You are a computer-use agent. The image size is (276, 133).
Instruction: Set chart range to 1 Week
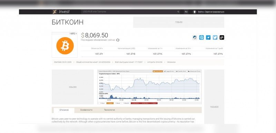pyautogui.click(x=118, y=103)
